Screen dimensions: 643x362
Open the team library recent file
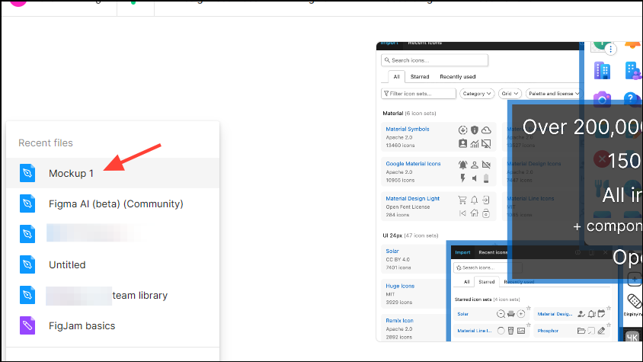point(113,295)
